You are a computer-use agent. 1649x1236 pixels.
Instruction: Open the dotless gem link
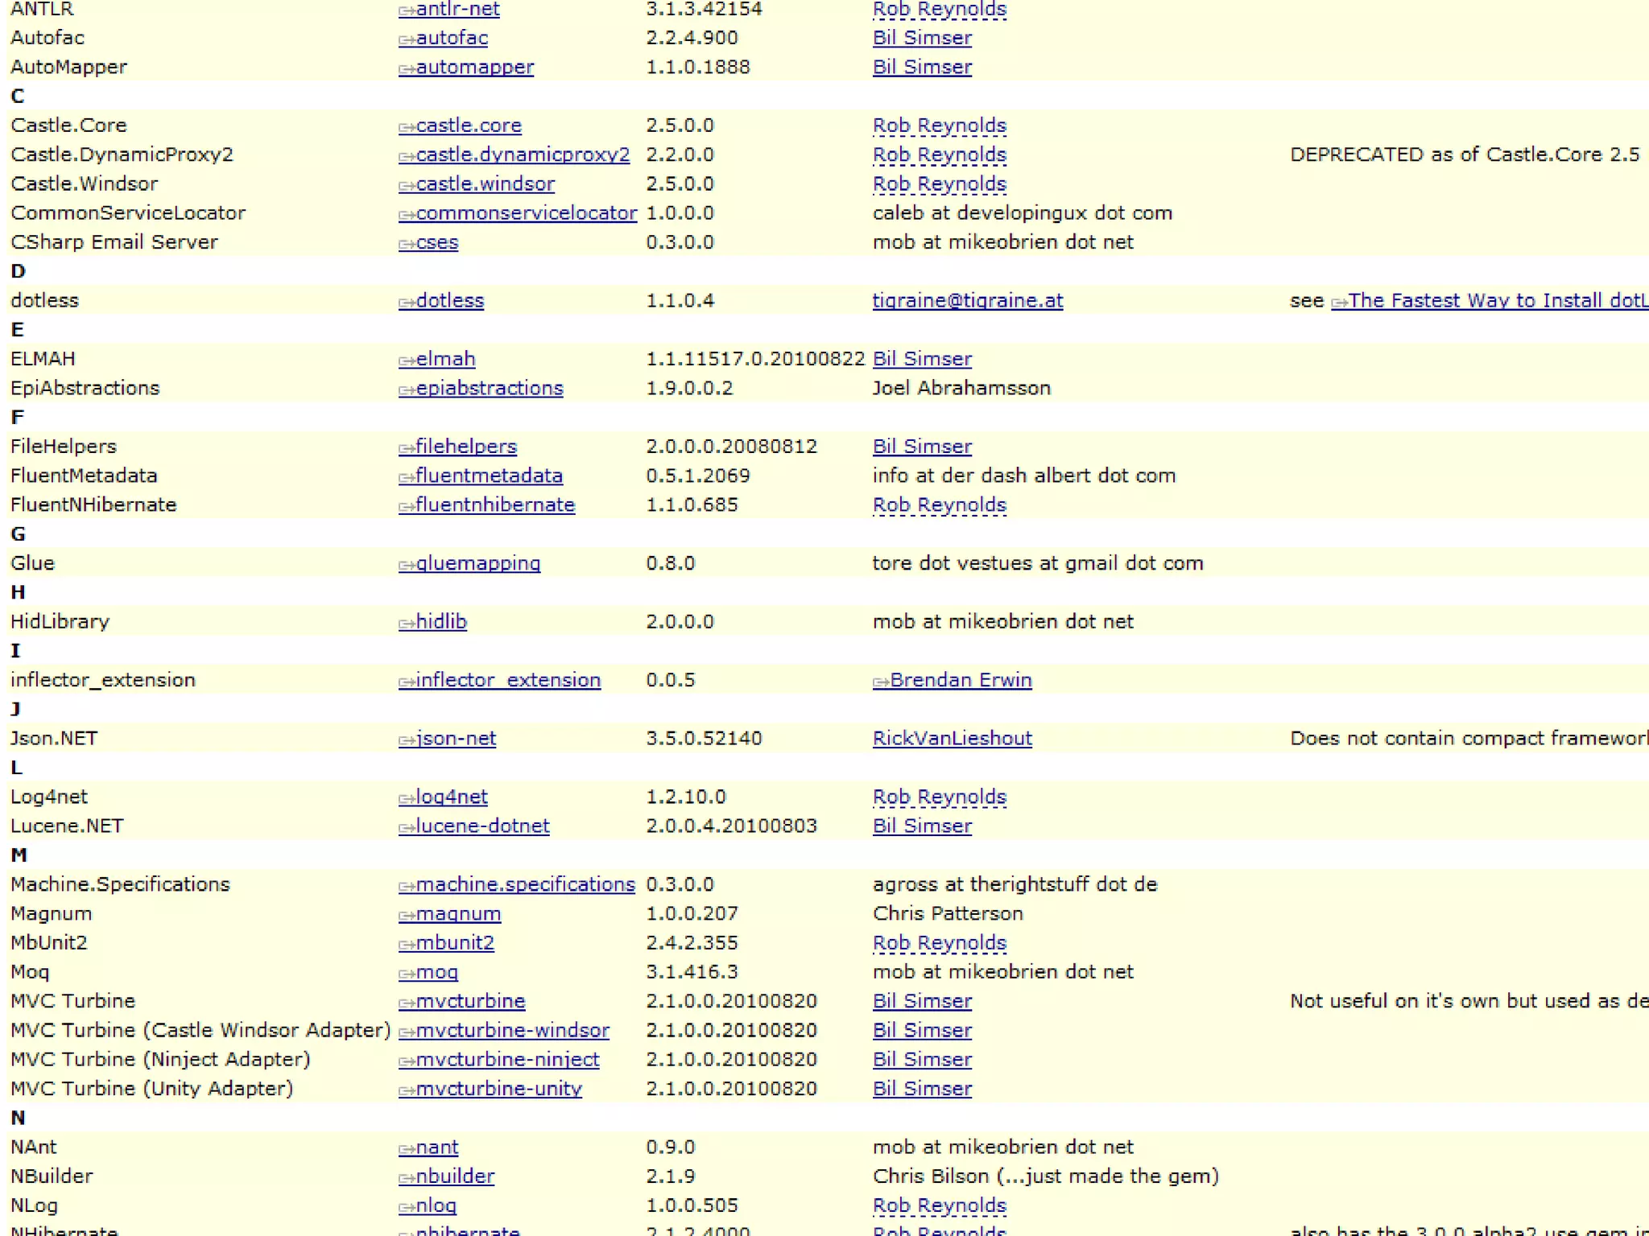(449, 301)
